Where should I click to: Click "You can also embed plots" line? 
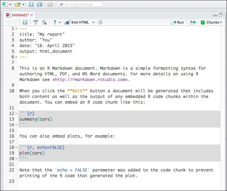tap(67, 136)
